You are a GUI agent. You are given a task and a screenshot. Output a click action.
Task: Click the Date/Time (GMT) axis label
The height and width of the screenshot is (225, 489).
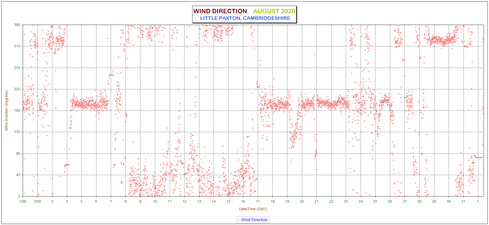(x=253, y=209)
